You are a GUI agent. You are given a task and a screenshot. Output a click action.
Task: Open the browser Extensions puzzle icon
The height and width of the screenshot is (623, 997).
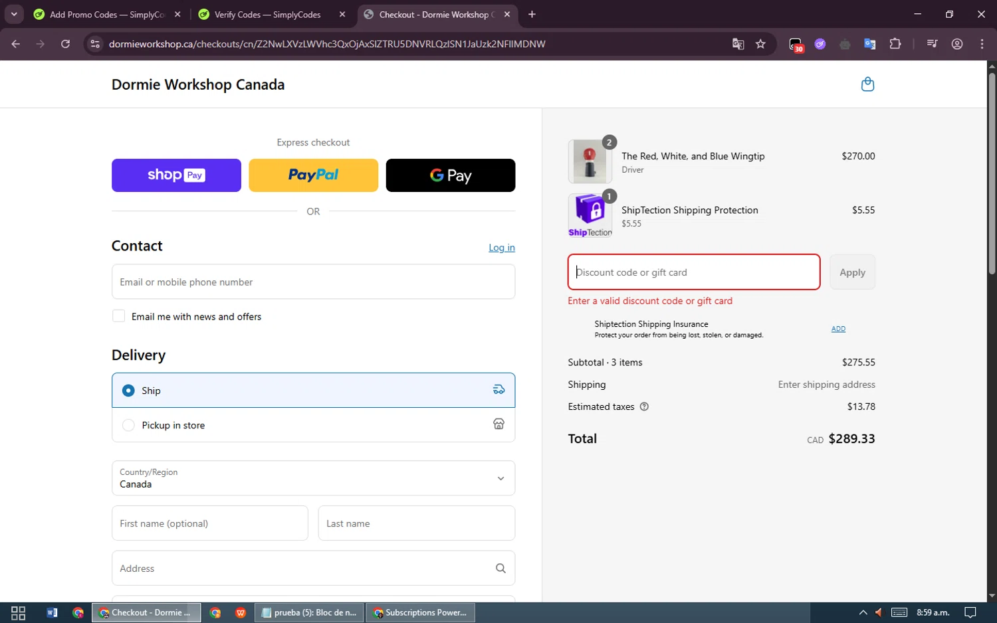point(895,44)
